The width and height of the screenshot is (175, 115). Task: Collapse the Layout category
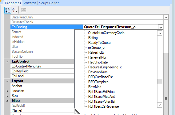pos(7,81)
